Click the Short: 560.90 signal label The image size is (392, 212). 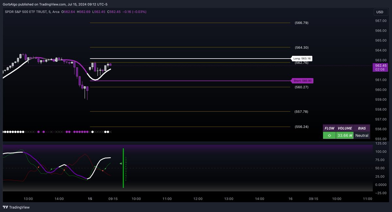click(x=302, y=80)
